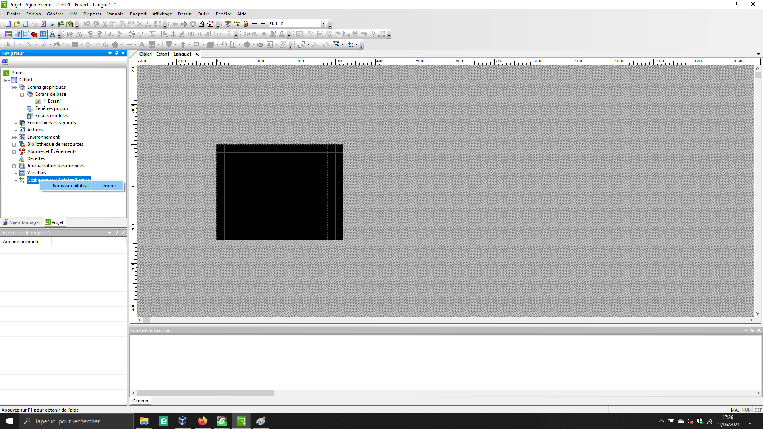Click the feedback zone horizontal scrollbar
Image resolution: width=763 pixels, height=429 pixels.
pos(205,393)
